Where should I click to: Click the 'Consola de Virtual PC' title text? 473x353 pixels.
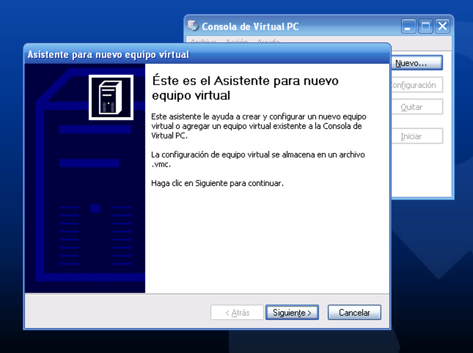pos(250,26)
